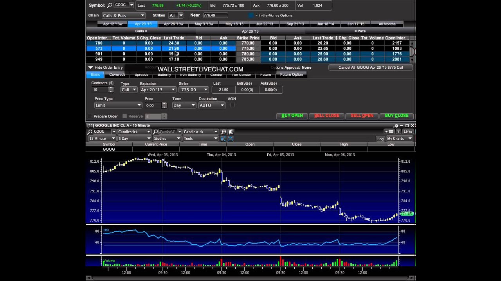Click put open interest value 2081

tap(397, 59)
